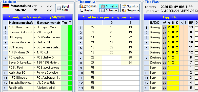
Task: Click the German flag icon
Action: pos(6,6)
